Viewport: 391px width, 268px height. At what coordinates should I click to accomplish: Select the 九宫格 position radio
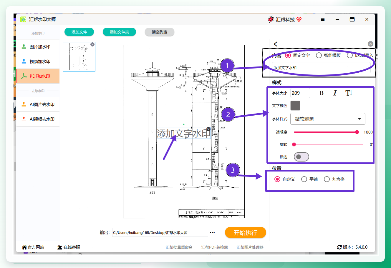coord(327,179)
